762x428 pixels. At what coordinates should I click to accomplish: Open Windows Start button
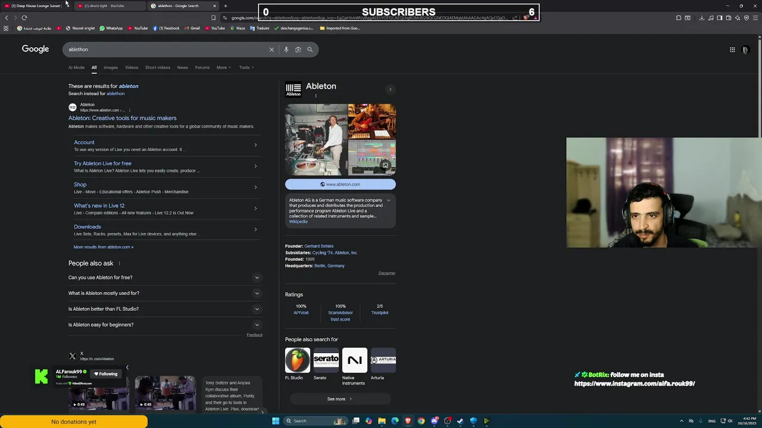click(x=276, y=421)
